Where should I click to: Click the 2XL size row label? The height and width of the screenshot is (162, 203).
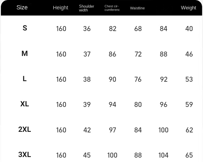coord(25,129)
